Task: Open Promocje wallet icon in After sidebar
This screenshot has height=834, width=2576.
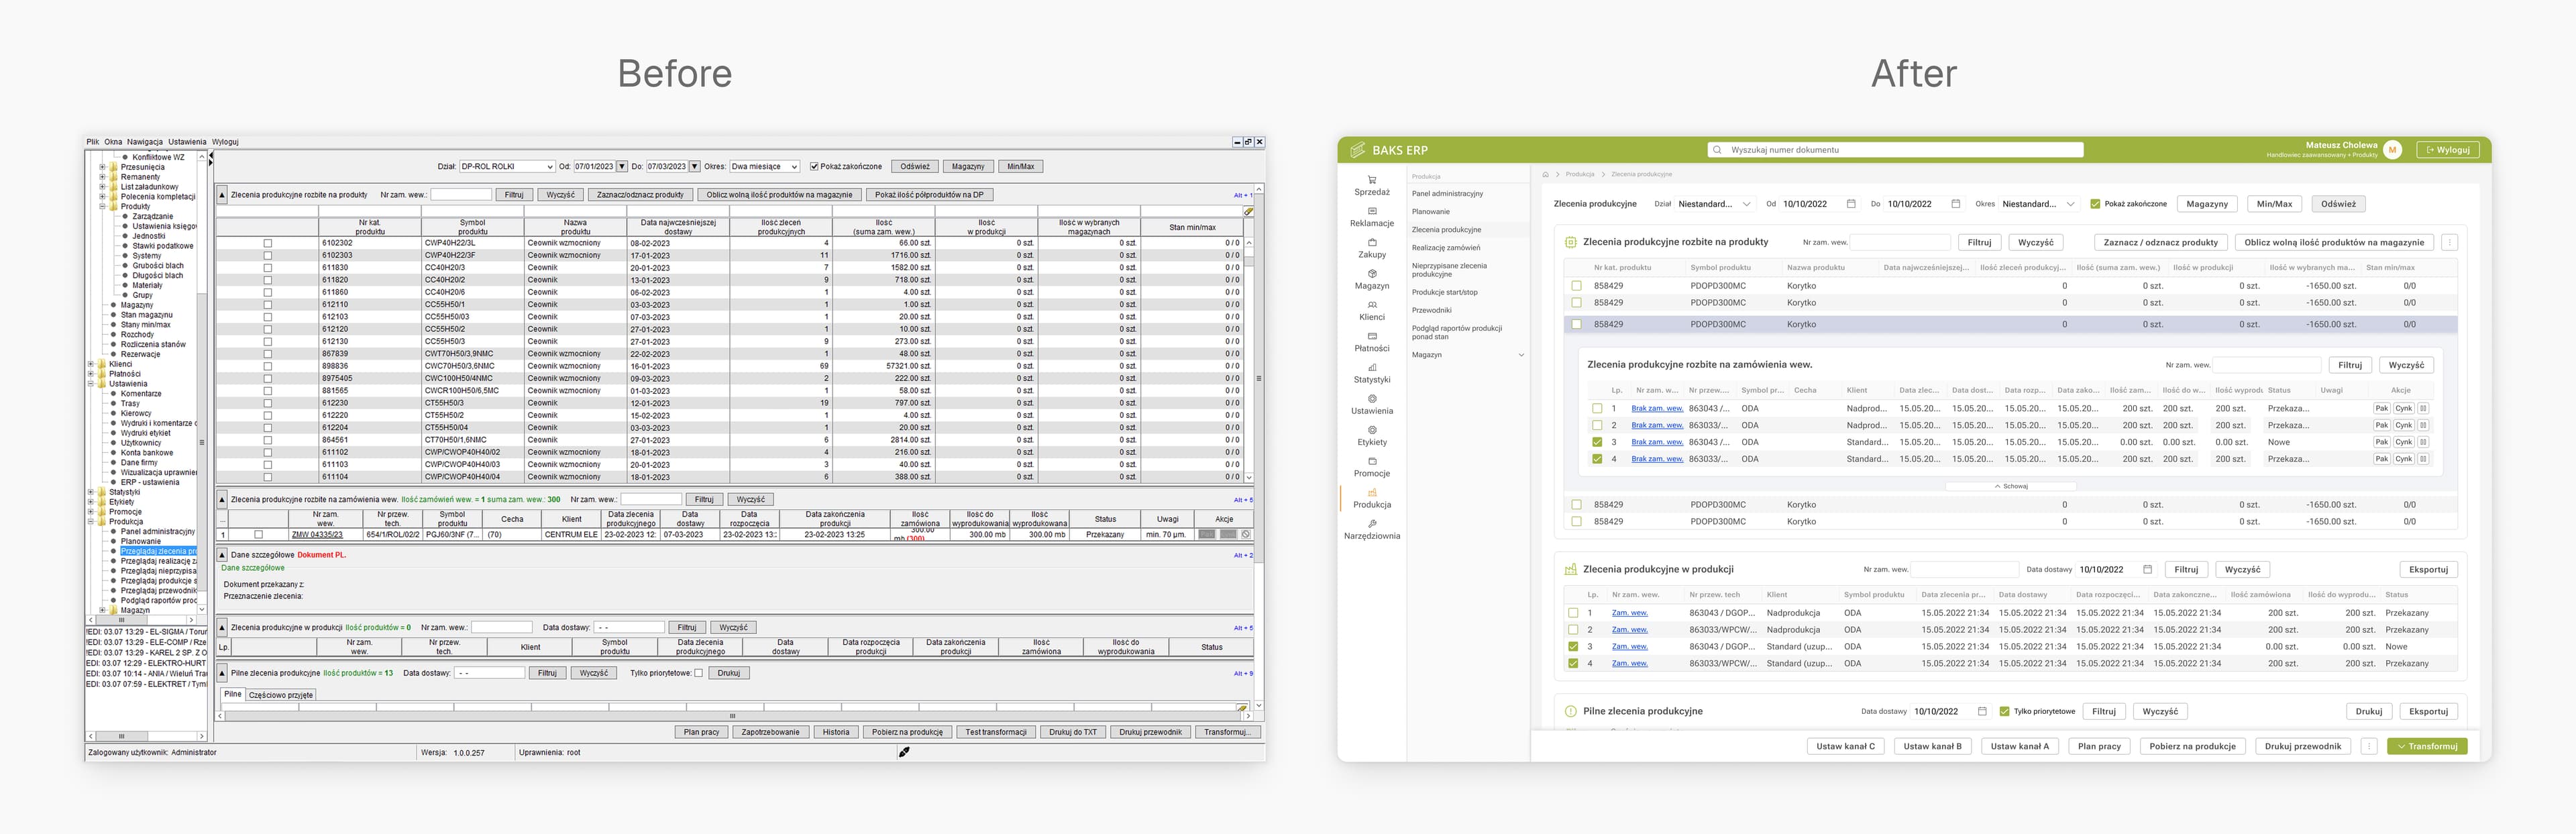Action: point(1372,461)
